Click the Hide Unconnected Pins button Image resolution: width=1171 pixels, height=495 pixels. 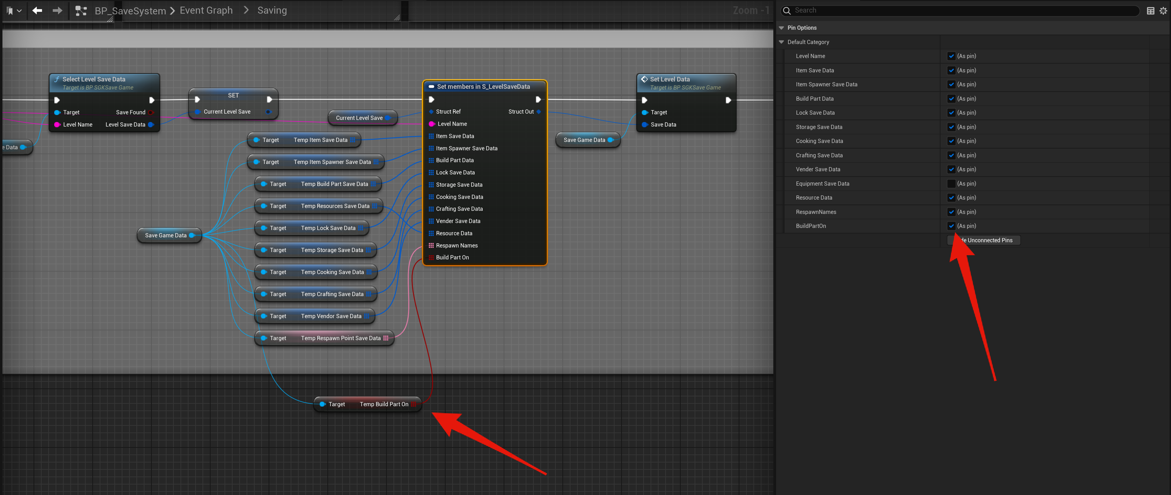(x=989, y=241)
